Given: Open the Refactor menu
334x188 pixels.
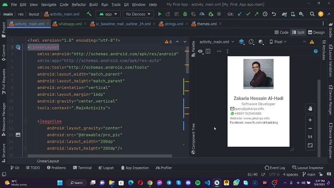Looking at the screenshot, I should (x=79, y=5).
